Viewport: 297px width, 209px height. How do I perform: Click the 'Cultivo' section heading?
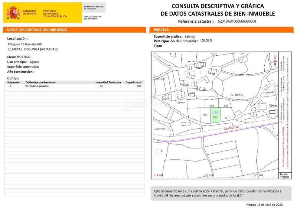point(13,78)
